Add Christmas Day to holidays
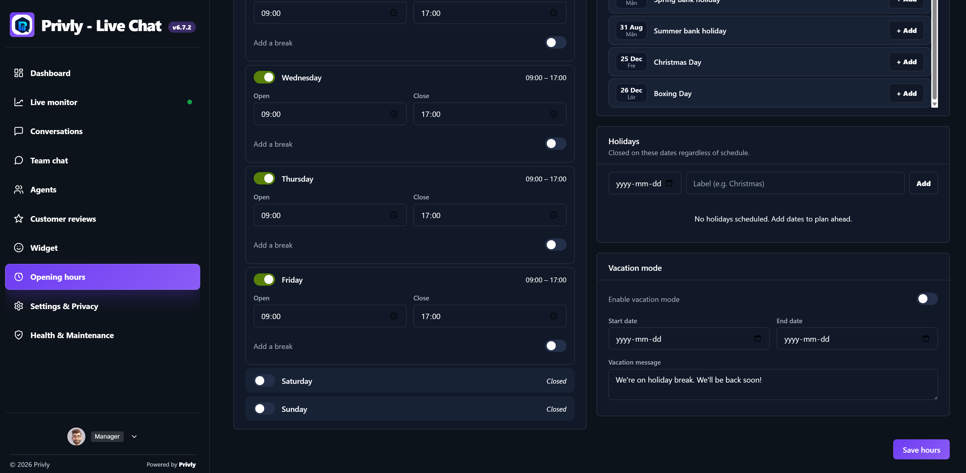This screenshot has width=966, height=473. pyautogui.click(x=906, y=62)
